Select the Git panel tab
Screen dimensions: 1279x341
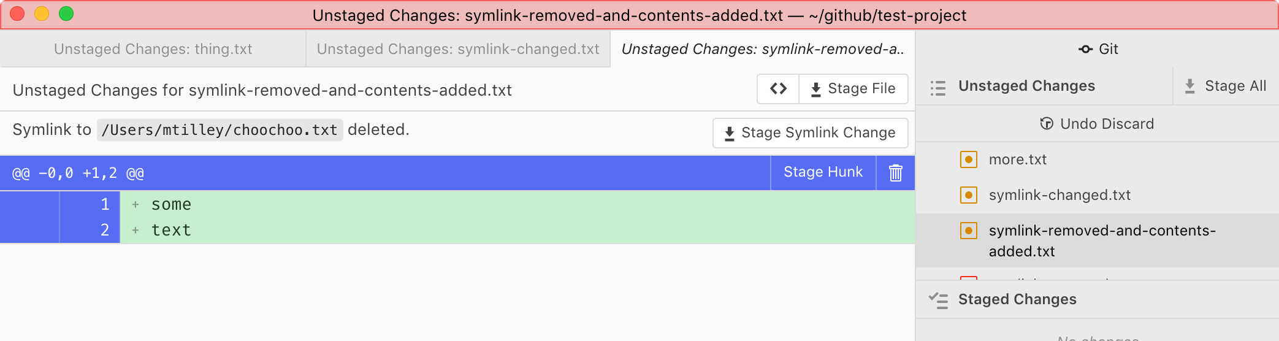click(x=1098, y=49)
